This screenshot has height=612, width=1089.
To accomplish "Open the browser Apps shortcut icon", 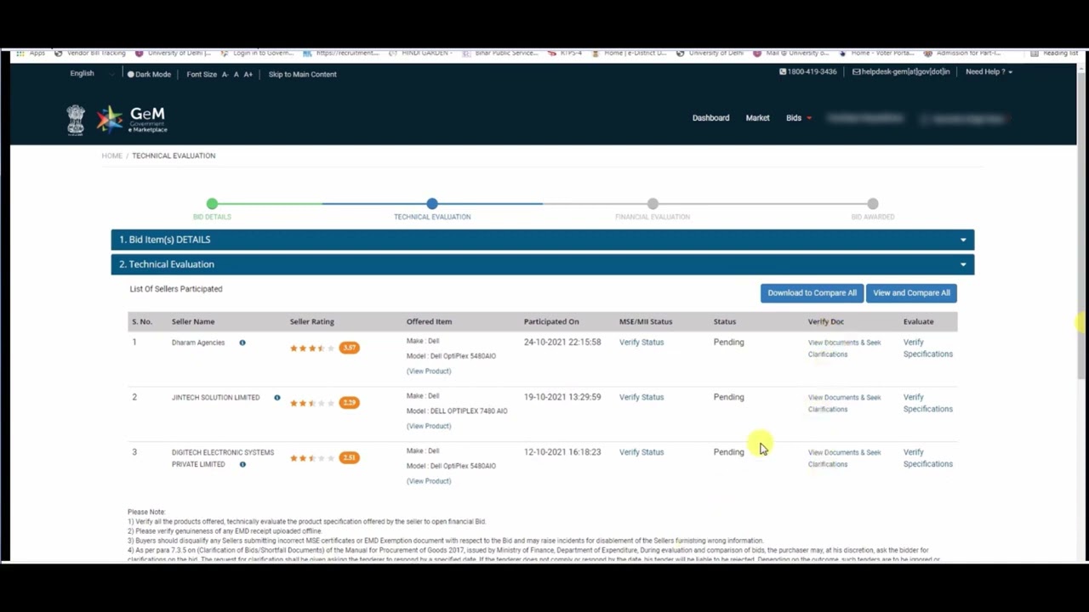I will tap(20, 53).
